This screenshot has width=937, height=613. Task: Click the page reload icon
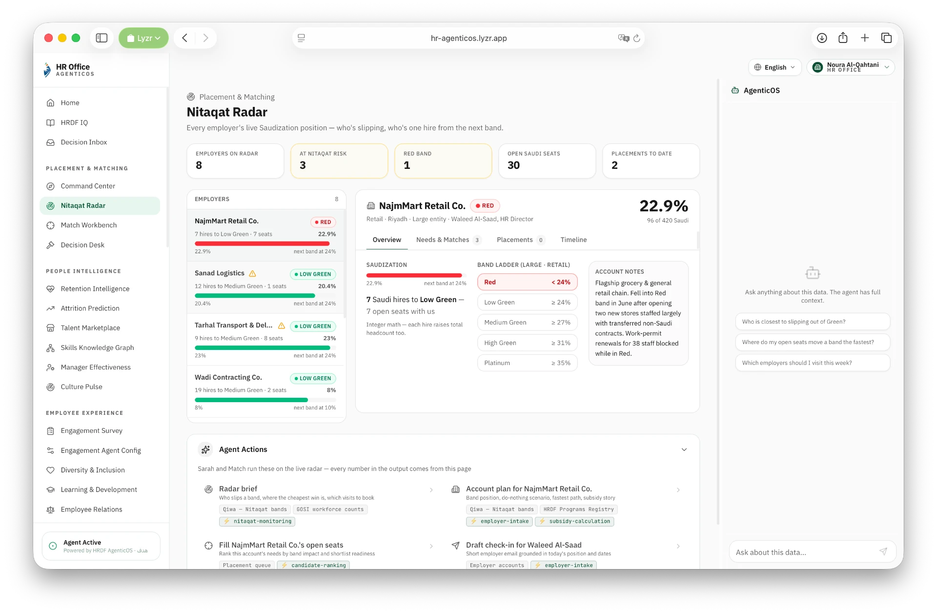tap(636, 38)
